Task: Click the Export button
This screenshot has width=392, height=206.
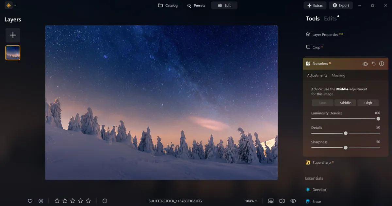Action: [x=341, y=5]
